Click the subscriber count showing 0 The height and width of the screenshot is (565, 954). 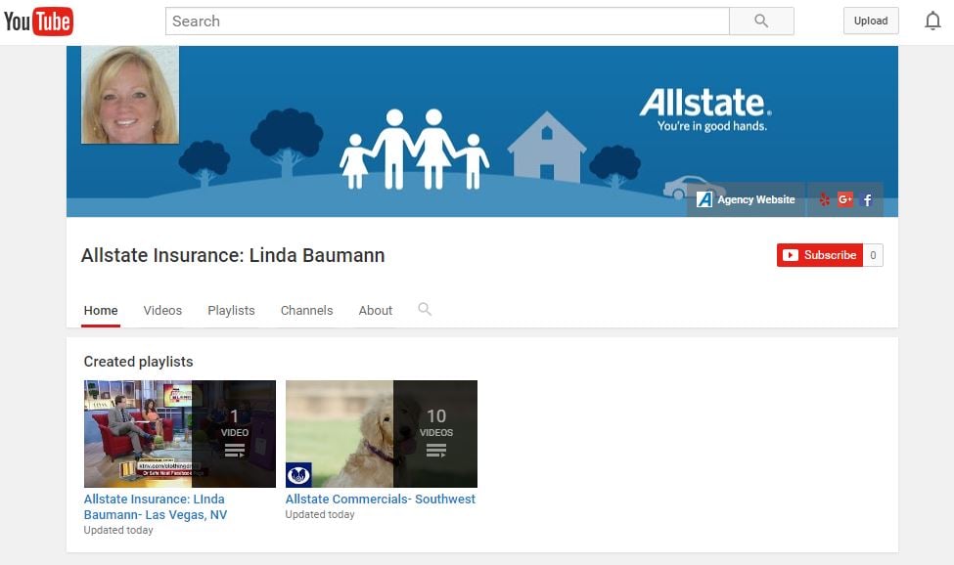click(x=873, y=255)
